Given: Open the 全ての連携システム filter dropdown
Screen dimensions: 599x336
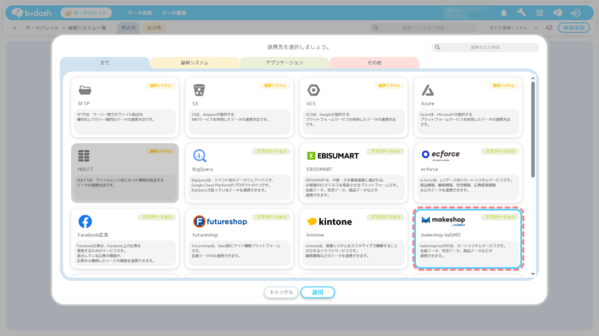Looking at the screenshot, I should (x=513, y=28).
